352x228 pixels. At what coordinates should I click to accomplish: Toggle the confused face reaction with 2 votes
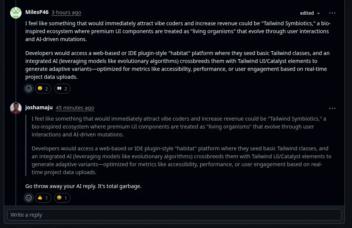pos(43,89)
